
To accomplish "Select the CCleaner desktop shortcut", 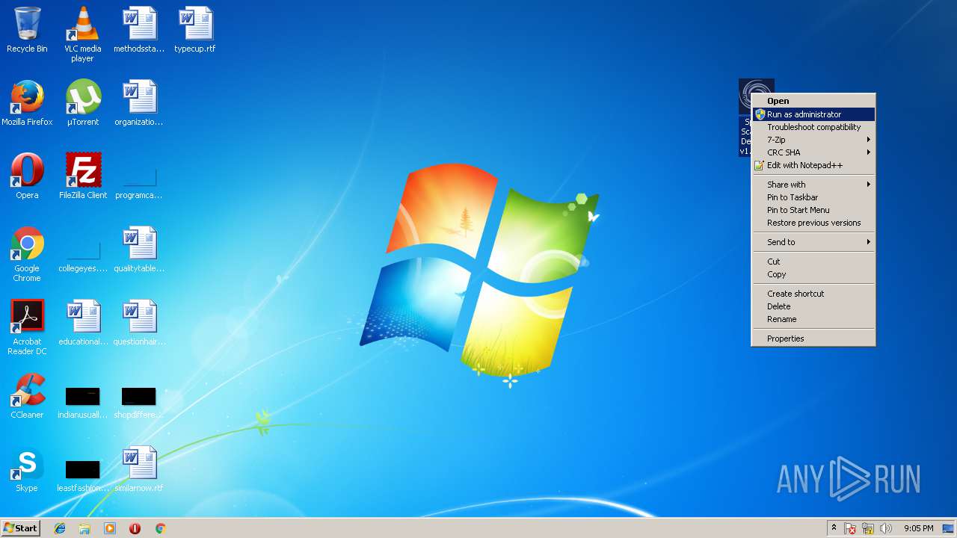I will click(27, 396).
